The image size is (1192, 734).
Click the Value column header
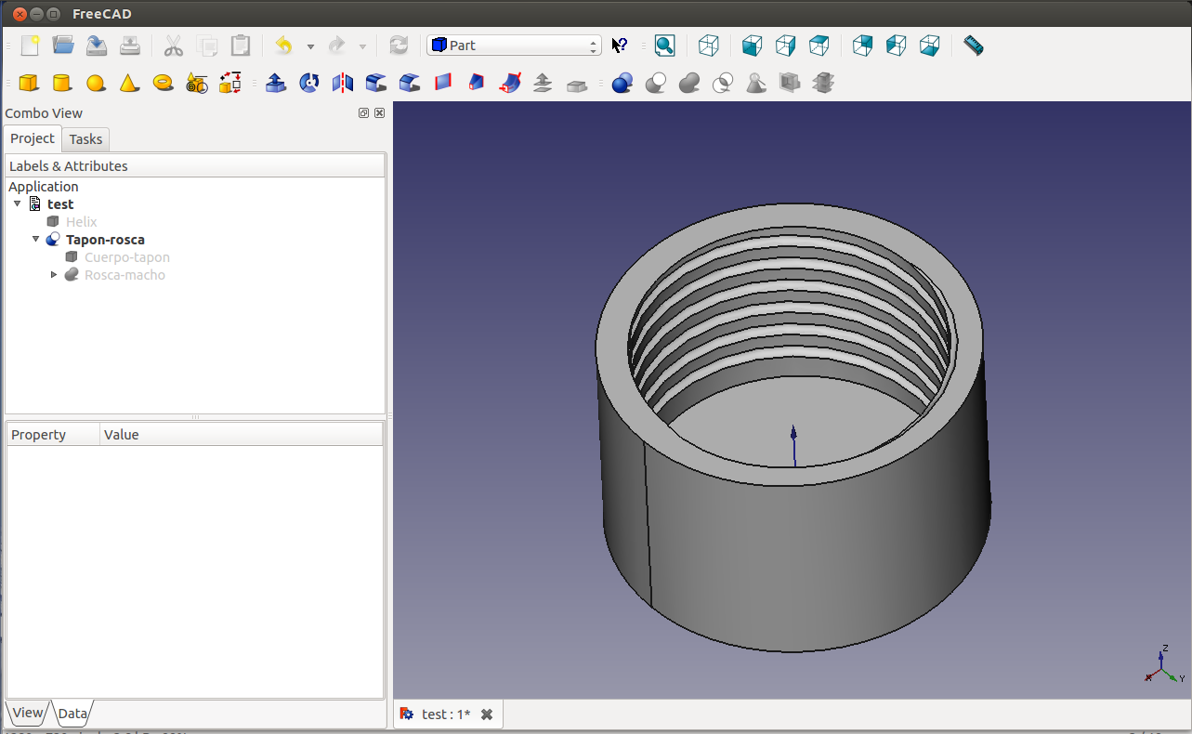tap(122, 435)
